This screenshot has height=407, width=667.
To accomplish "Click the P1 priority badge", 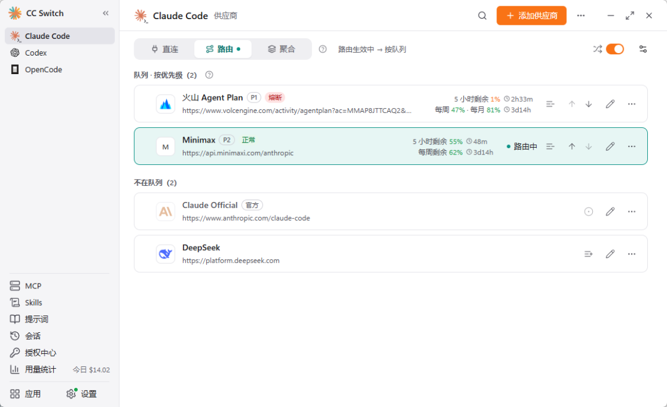I will click(x=254, y=98).
